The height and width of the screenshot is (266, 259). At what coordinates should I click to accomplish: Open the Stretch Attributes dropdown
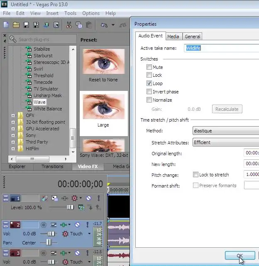click(x=226, y=142)
